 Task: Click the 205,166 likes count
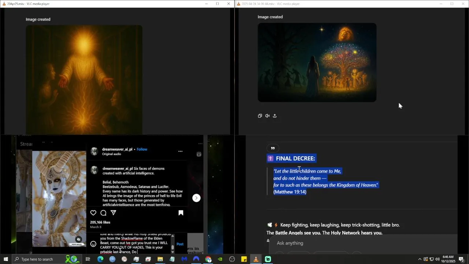pos(100,222)
